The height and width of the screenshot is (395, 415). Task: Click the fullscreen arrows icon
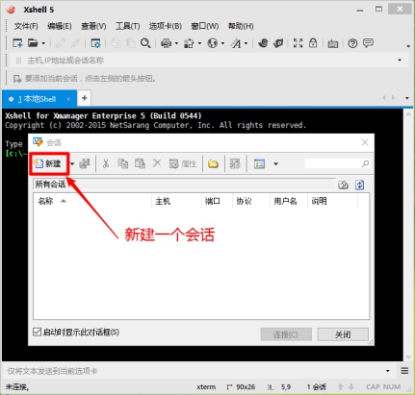click(298, 43)
